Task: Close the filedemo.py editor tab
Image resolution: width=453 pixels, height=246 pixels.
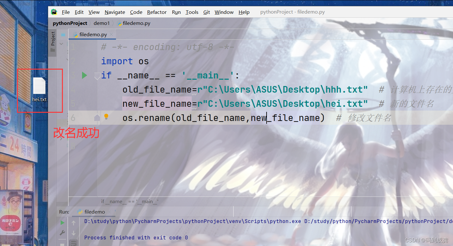Action: [x=111, y=35]
